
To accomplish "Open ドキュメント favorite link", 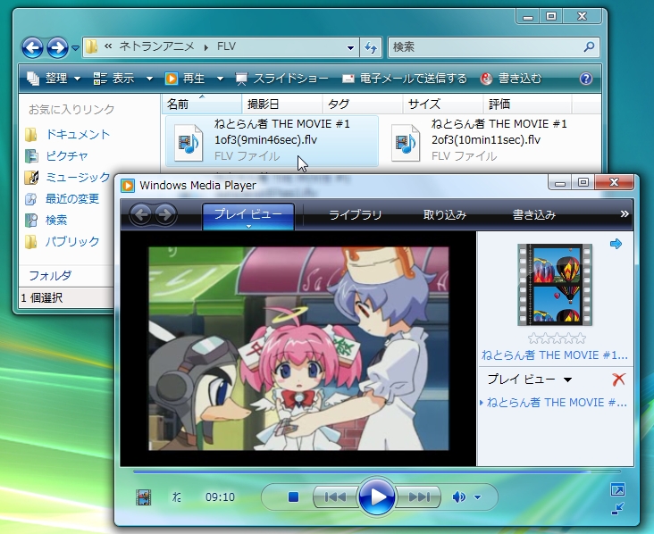I will (x=68, y=134).
